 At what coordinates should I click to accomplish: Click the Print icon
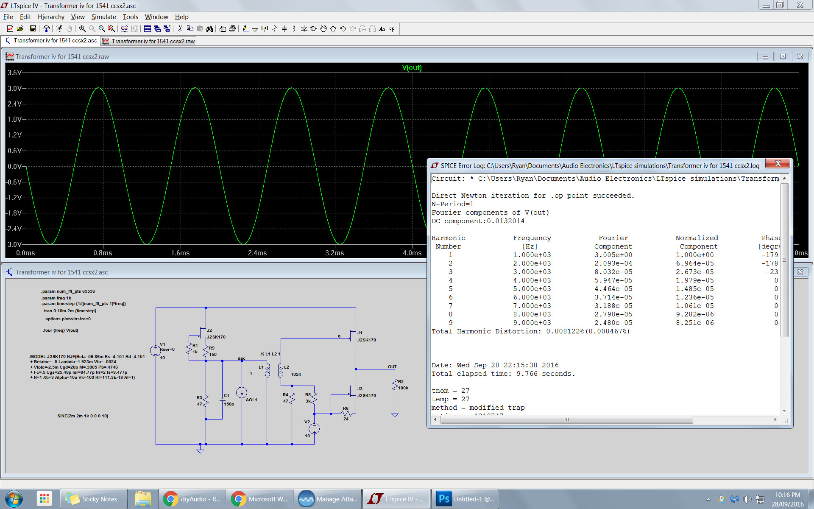point(232,29)
